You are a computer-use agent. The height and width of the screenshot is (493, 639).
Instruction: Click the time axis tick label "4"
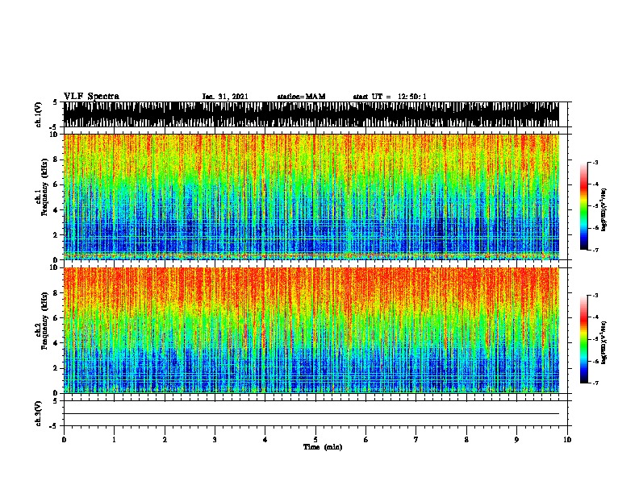[x=265, y=440]
